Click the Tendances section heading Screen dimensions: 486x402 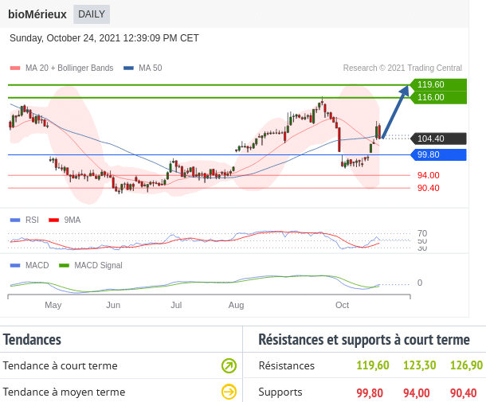pos(32,339)
